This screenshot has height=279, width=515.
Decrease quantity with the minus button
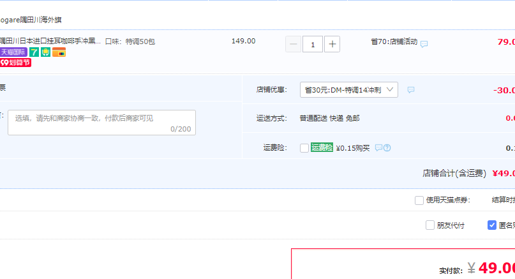click(294, 44)
